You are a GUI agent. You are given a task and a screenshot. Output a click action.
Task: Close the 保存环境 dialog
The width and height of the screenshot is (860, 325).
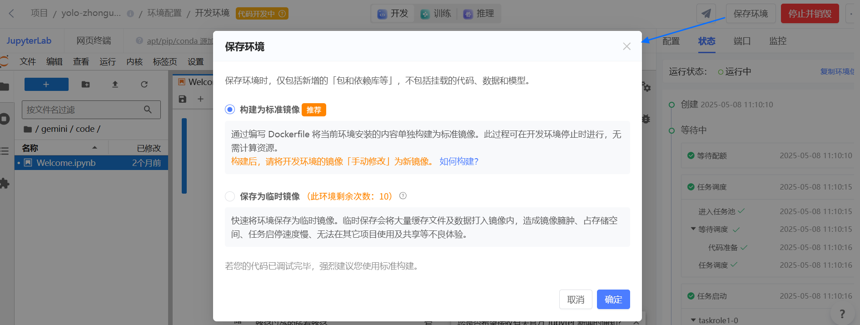626,46
